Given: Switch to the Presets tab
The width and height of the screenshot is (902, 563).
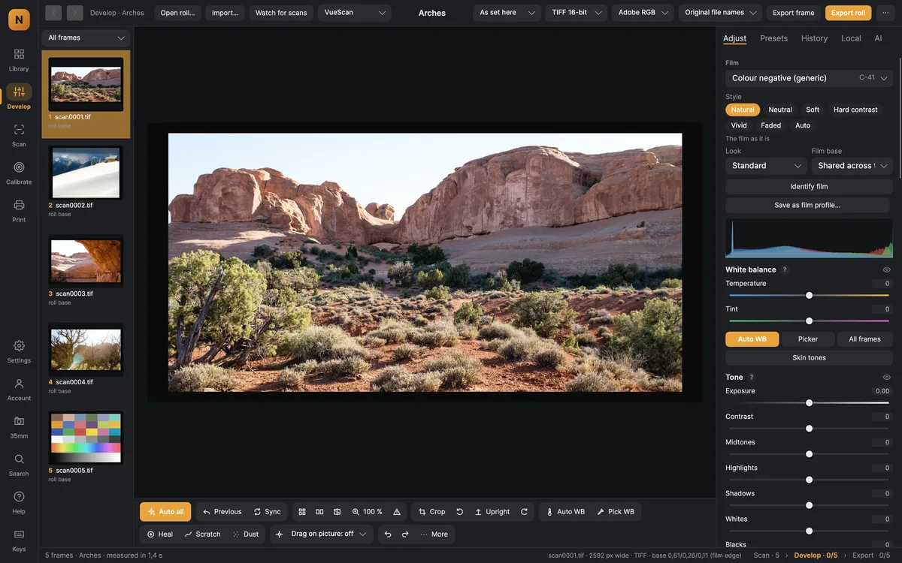Looking at the screenshot, I should point(773,38).
